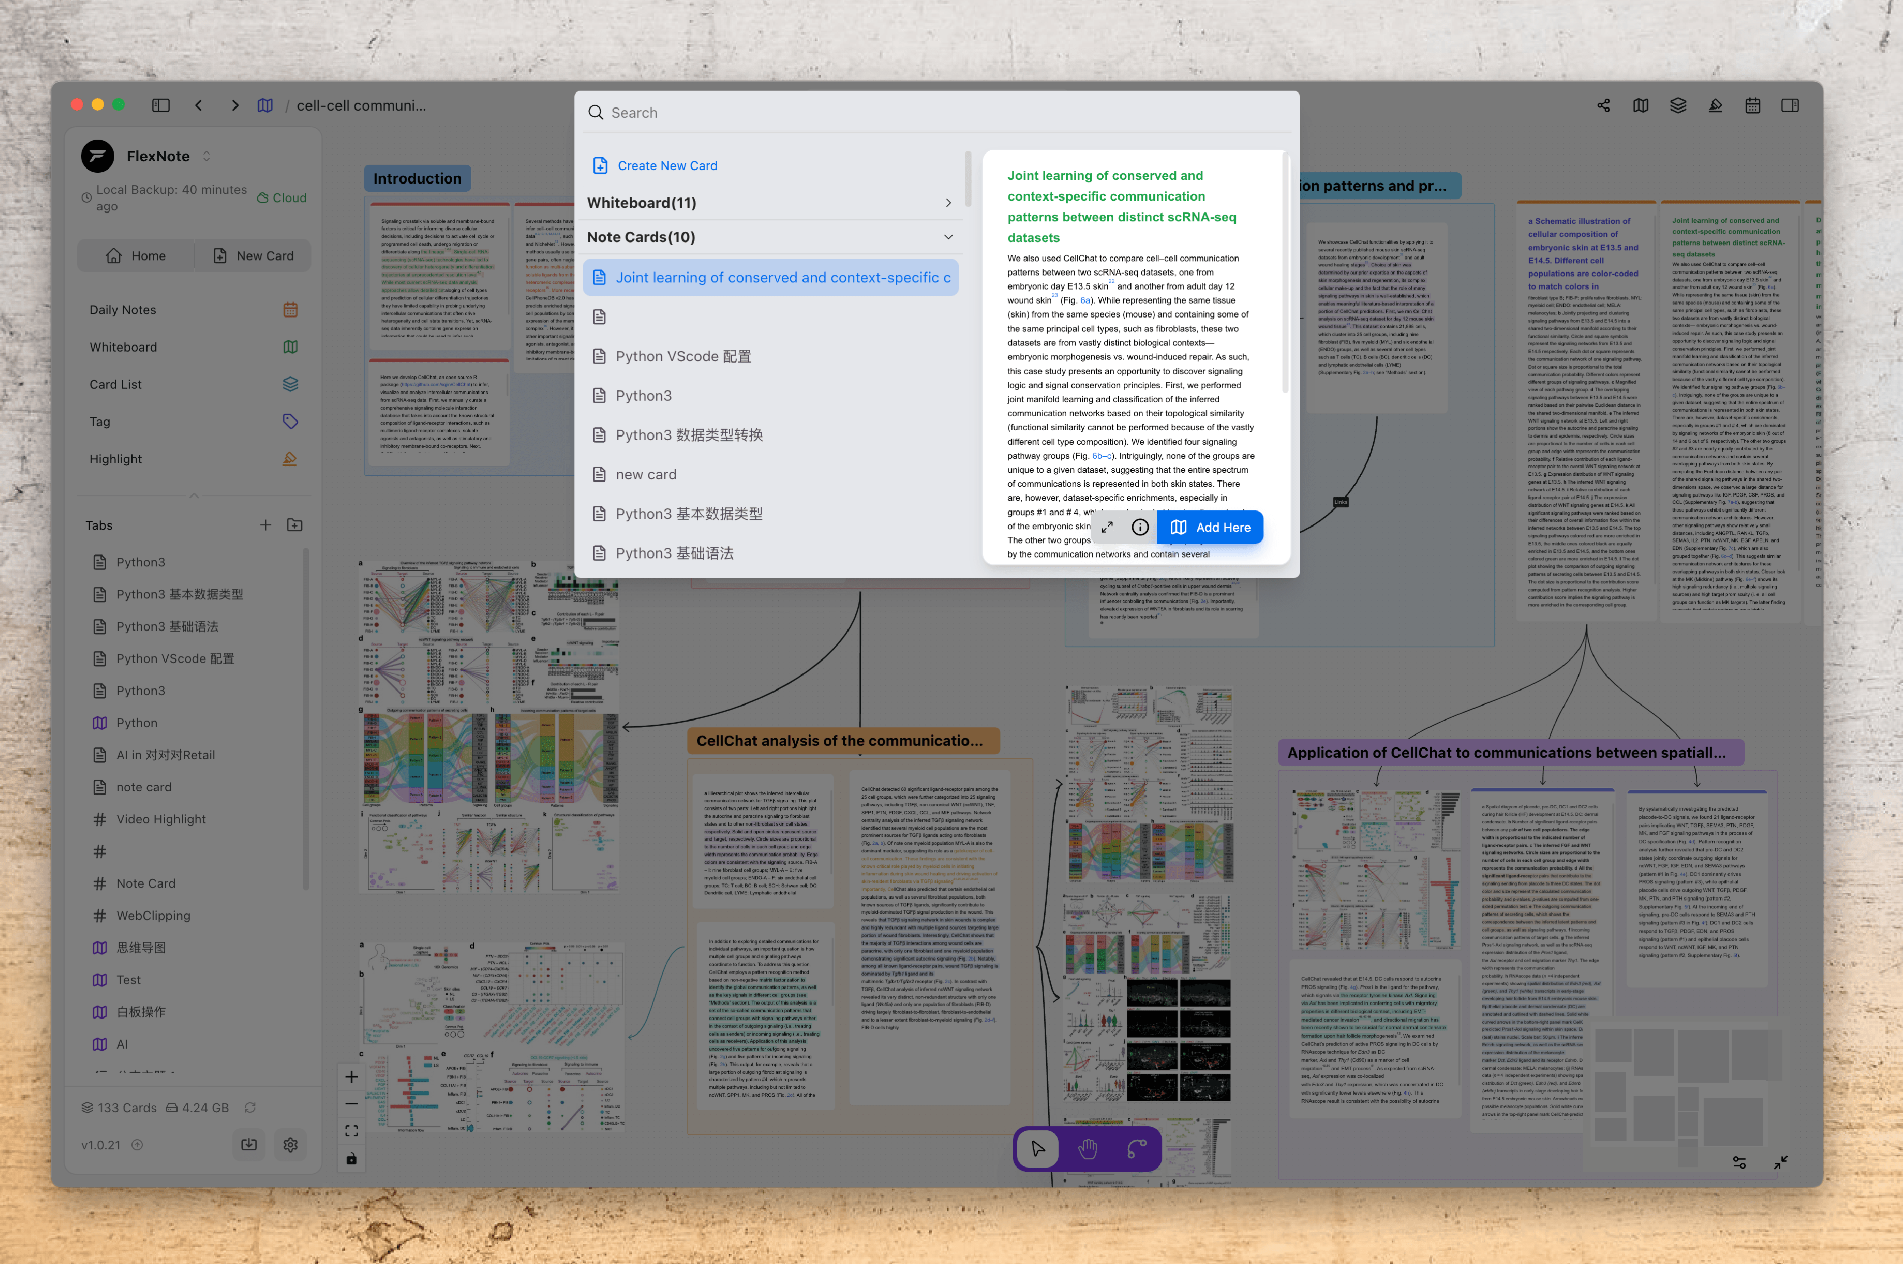Select the Highlight marker icon in top toolbar
The image size is (1903, 1264).
click(1715, 105)
